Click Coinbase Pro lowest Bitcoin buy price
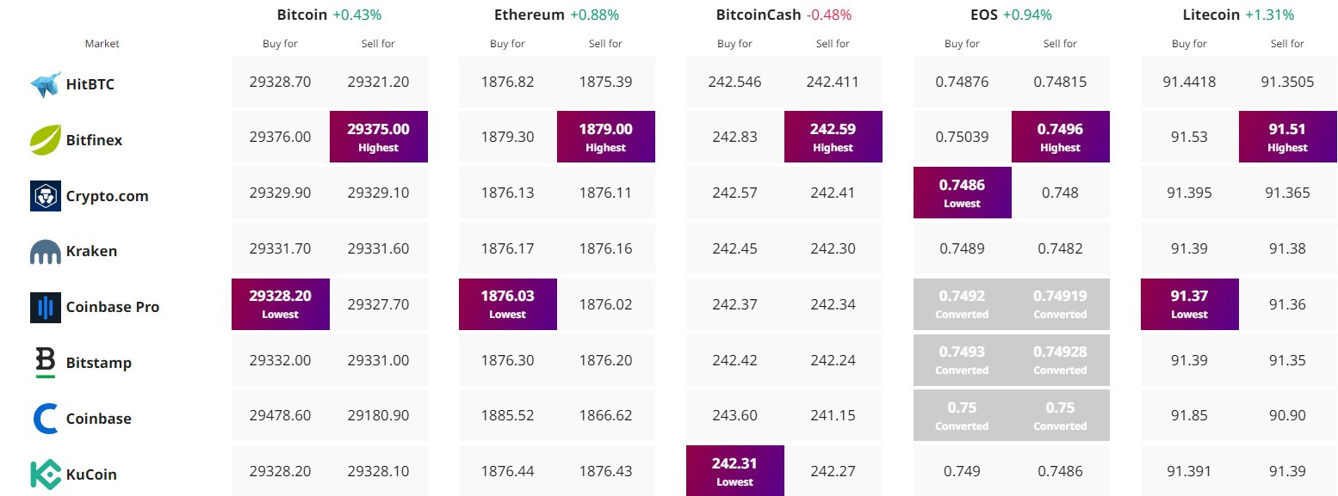The height and width of the screenshot is (496, 1338). (x=281, y=303)
